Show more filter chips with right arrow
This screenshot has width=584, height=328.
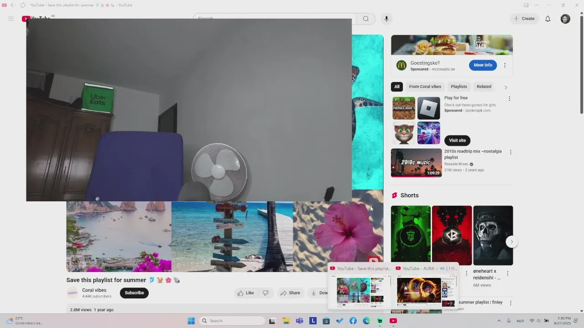pyautogui.click(x=506, y=87)
